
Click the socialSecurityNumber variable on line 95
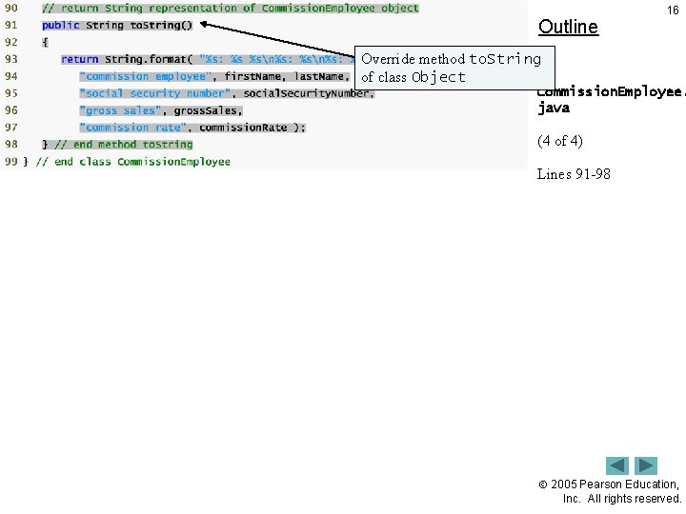[x=306, y=93]
